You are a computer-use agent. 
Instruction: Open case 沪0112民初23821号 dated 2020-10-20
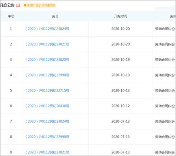47,44
